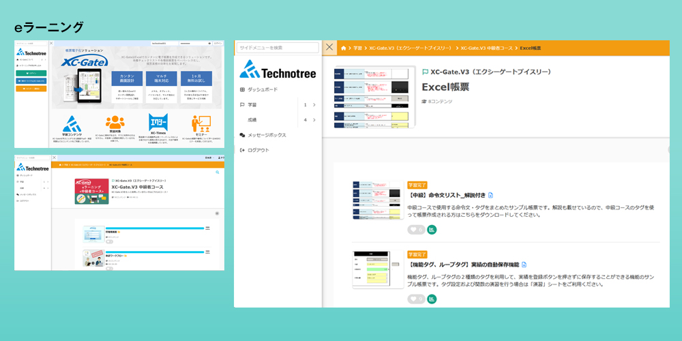The height and width of the screenshot is (341, 682).
Task: Click the Excel帳票 course thumbnail image
Action: pos(375,97)
